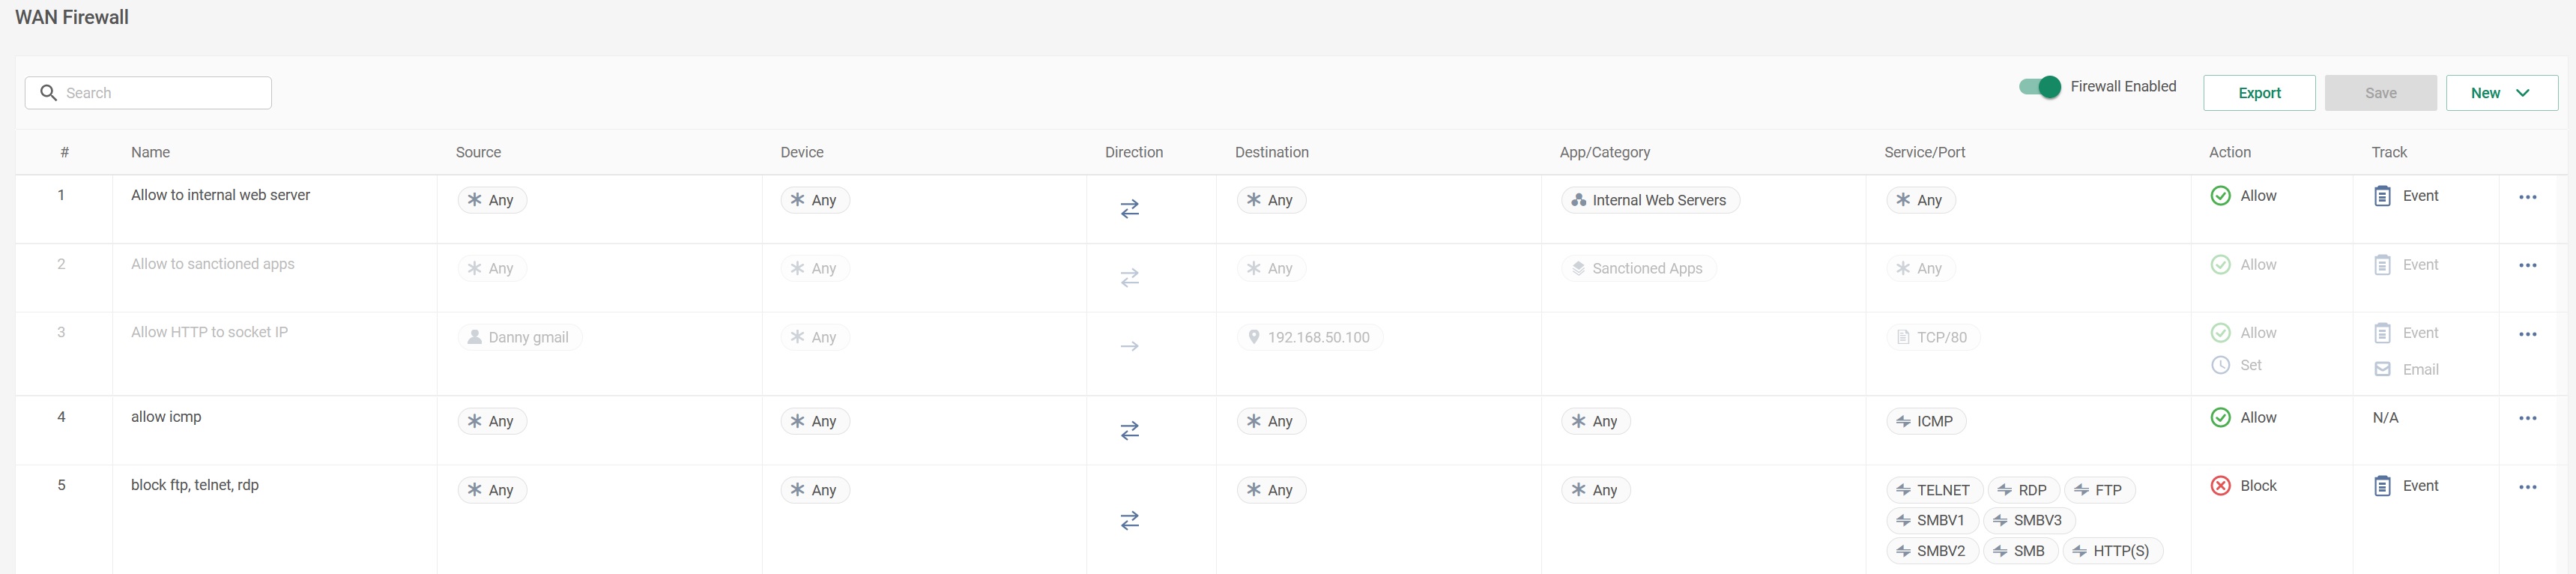Click bidirectional arrows icon in rule 1
2576x574 pixels.
pos(1129,209)
